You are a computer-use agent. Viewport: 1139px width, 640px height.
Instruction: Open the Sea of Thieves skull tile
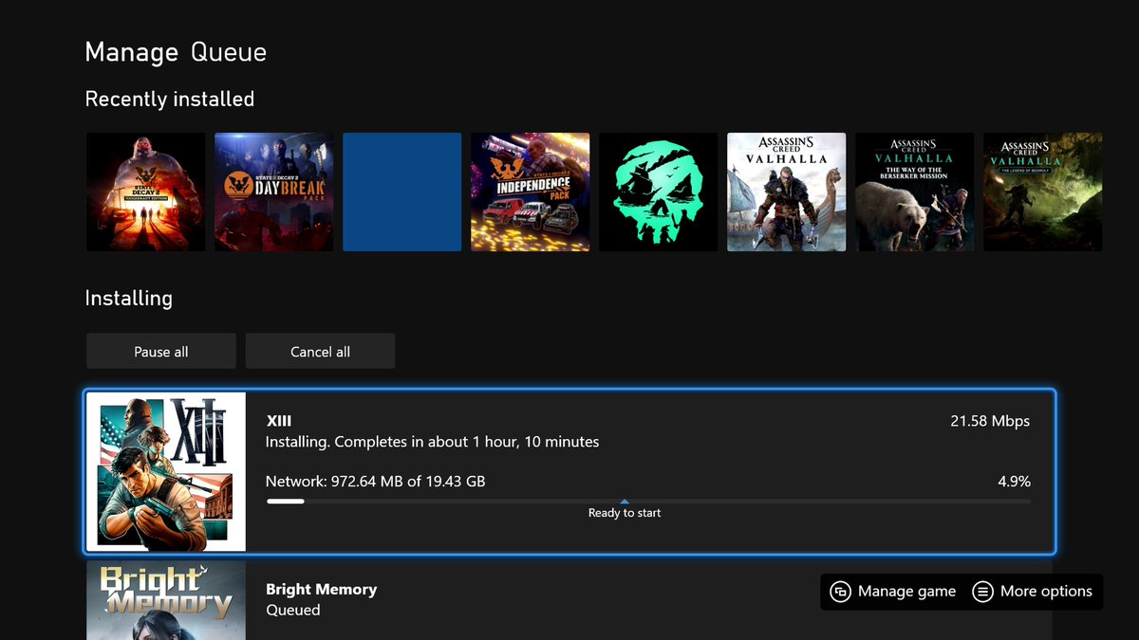pyautogui.click(x=659, y=192)
